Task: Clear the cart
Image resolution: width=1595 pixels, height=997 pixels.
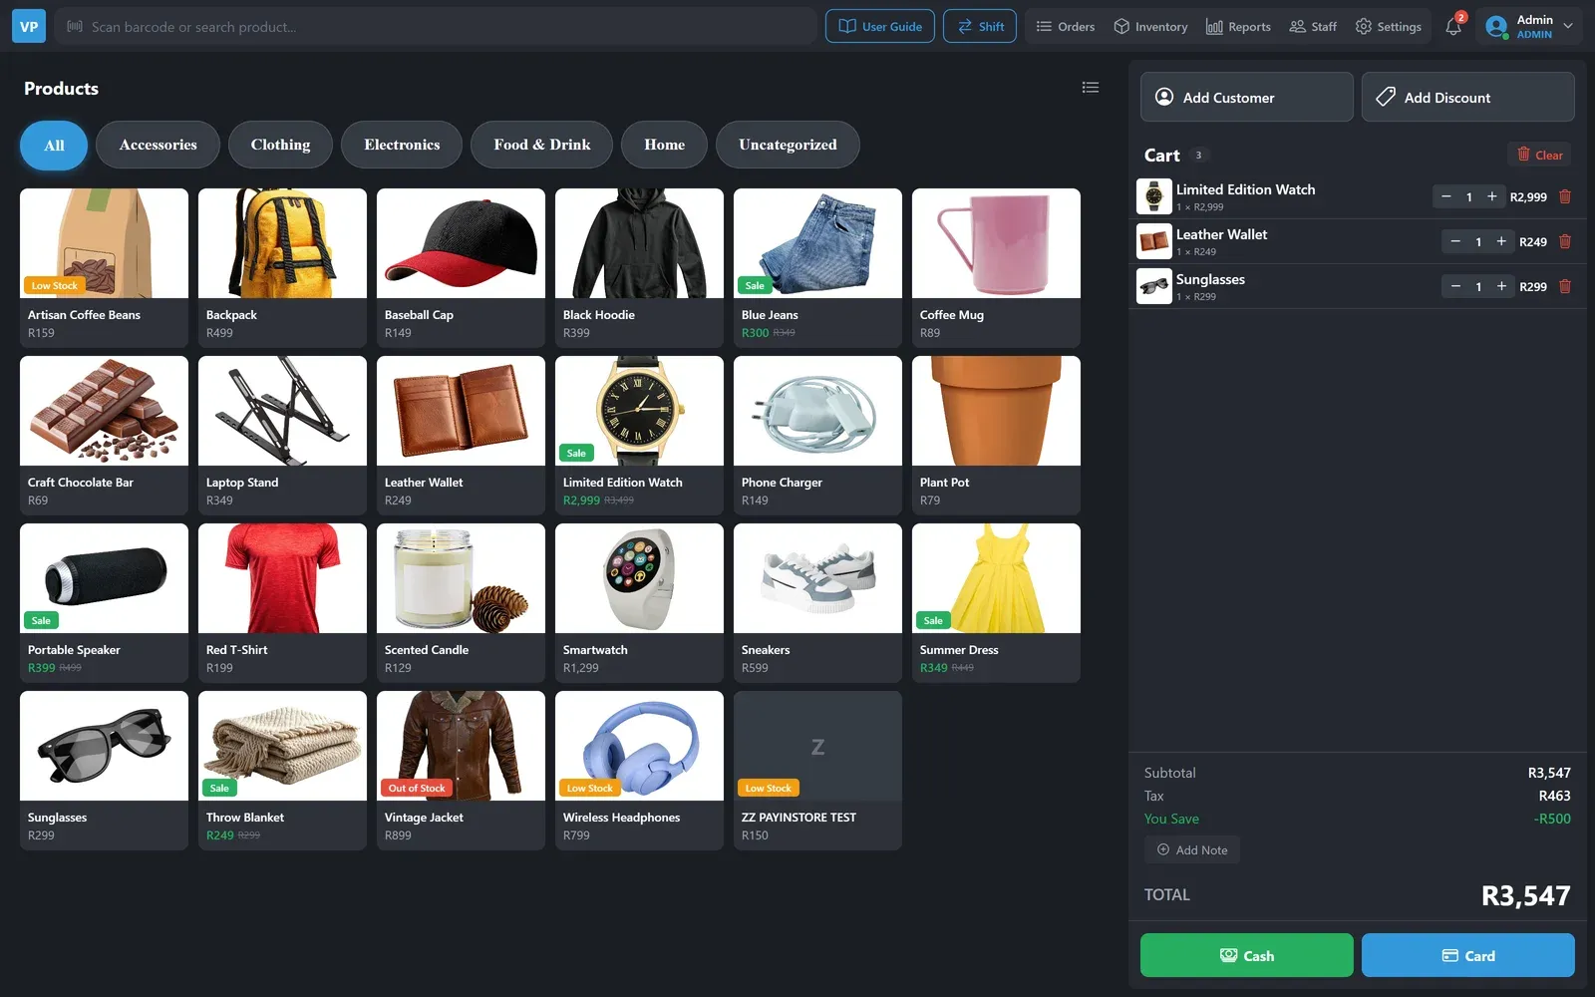Action: (1540, 155)
